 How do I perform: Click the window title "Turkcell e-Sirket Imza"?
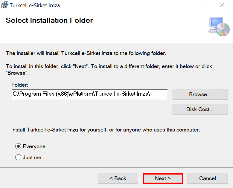[35, 5]
